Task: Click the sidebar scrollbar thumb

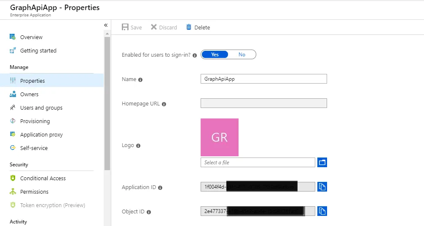Action: 107,103
